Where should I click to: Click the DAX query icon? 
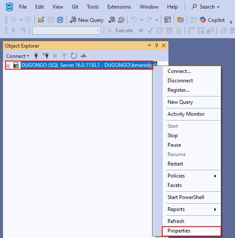click(121, 20)
